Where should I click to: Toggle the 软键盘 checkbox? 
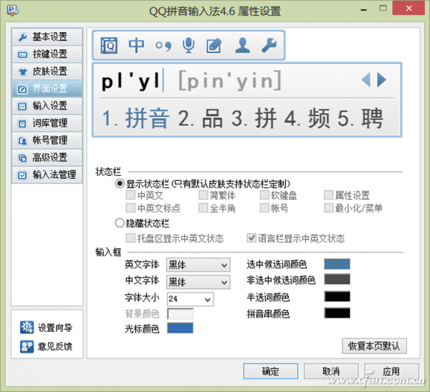[x=264, y=195]
